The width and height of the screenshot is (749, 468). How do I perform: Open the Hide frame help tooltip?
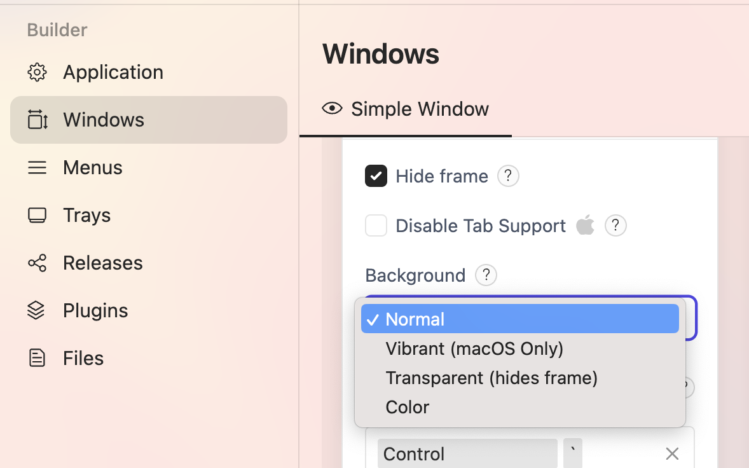[x=508, y=176]
